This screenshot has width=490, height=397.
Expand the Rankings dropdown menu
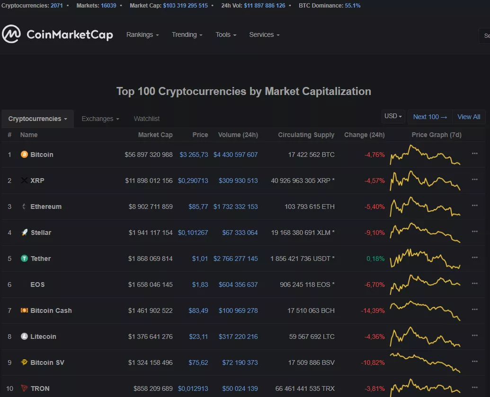(143, 35)
